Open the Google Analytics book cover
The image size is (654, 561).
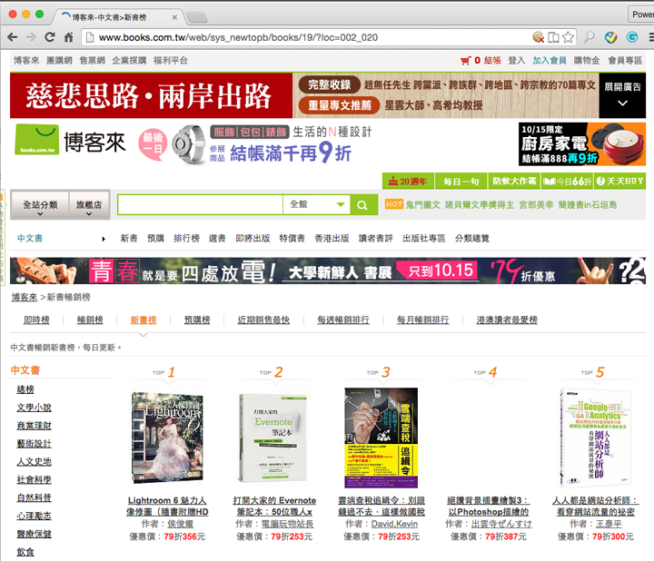click(595, 438)
